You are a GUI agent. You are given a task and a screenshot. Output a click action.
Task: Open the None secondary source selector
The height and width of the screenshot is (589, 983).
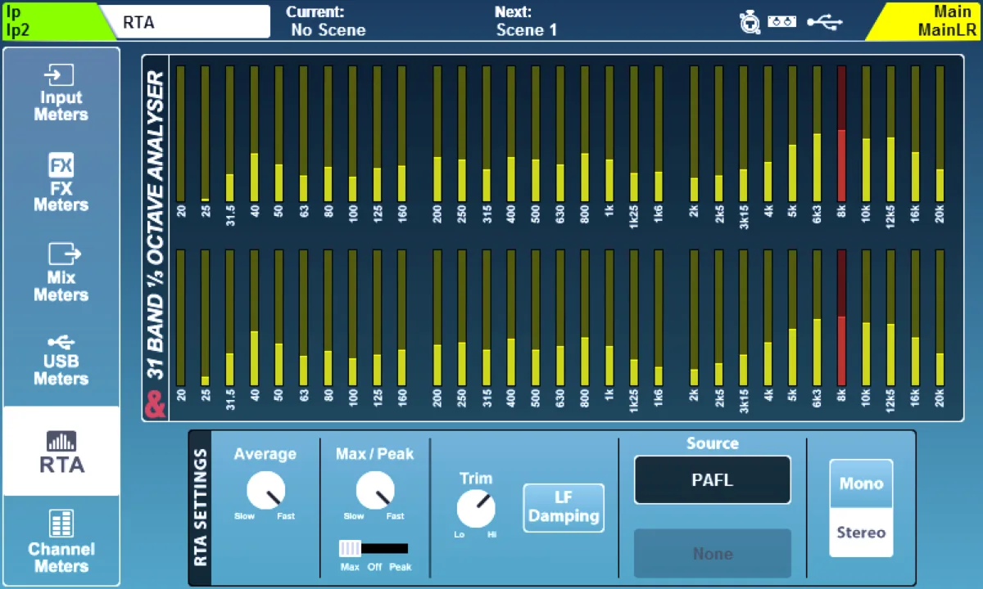(712, 554)
